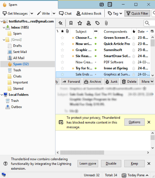Star the 'Now Crea...' message
The width and height of the screenshot is (155, 178).
tap(62, 62)
